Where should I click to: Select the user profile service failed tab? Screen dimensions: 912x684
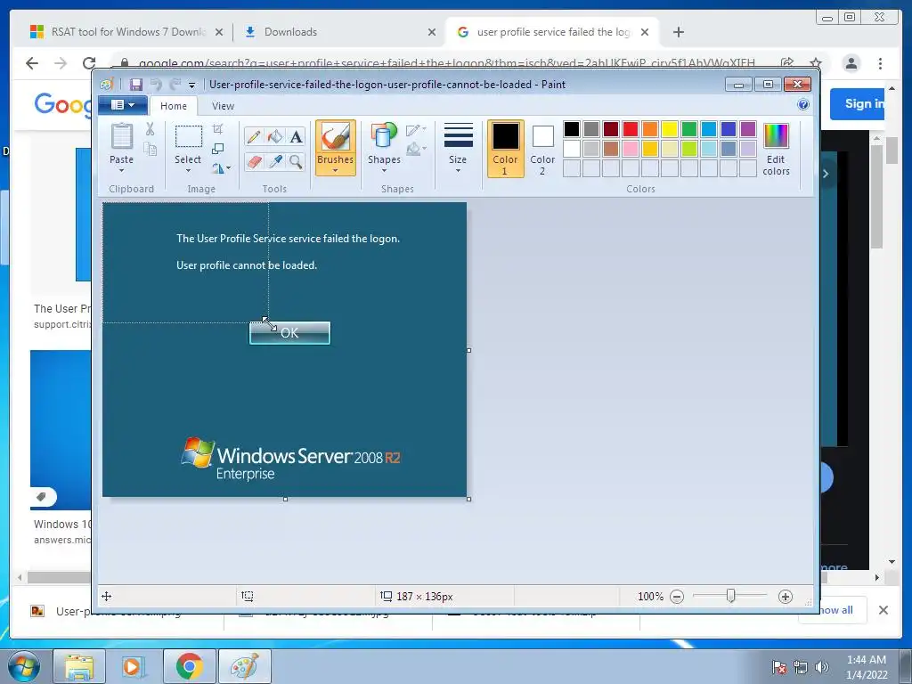pyautogui.click(x=553, y=32)
